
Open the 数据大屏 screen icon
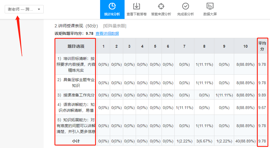coord(210,6)
